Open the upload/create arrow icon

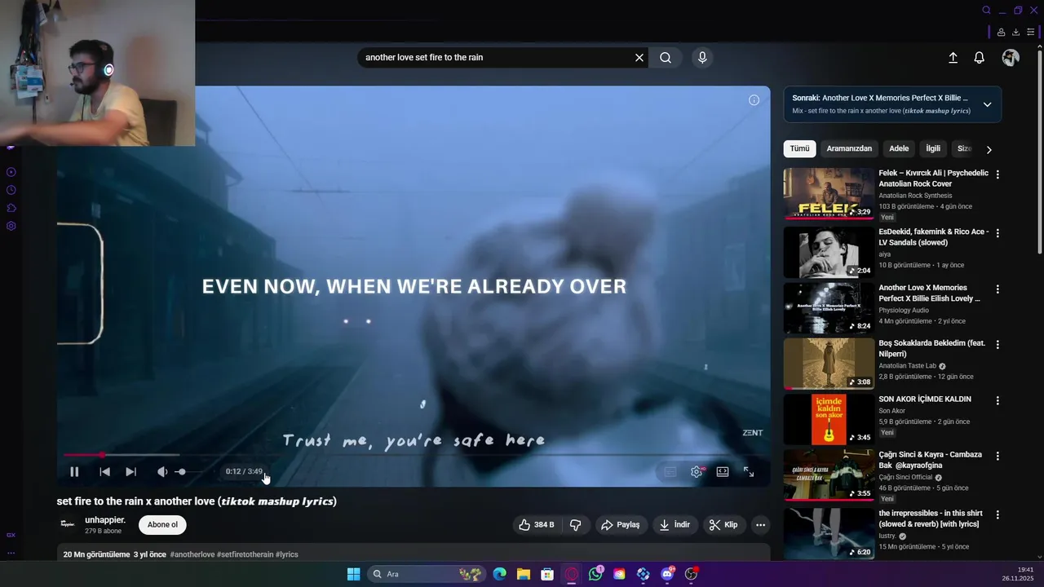tap(953, 58)
